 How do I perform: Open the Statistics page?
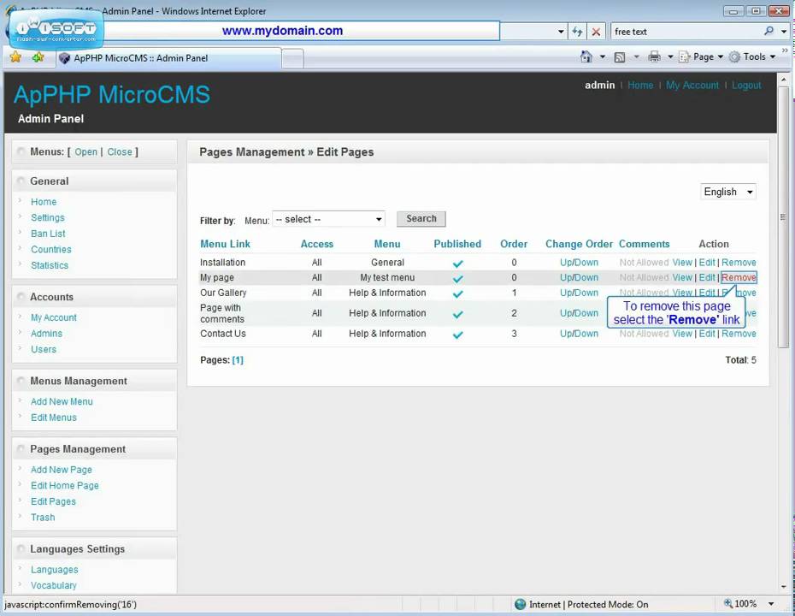pos(50,265)
